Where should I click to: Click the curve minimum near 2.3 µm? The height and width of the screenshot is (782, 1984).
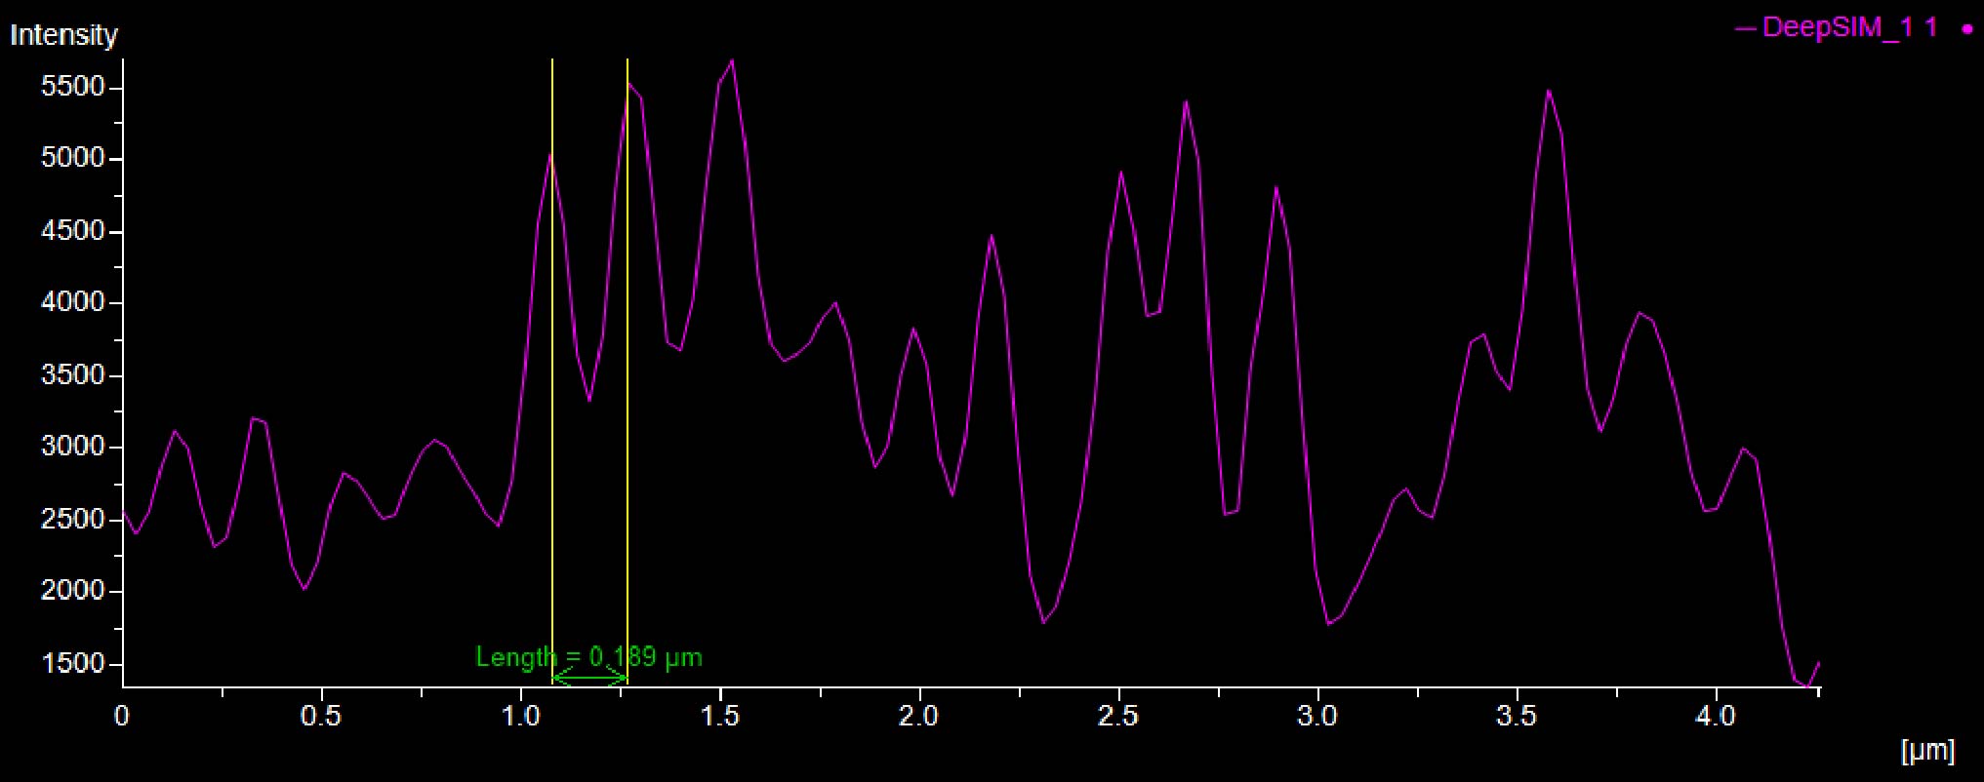pyautogui.click(x=1043, y=621)
